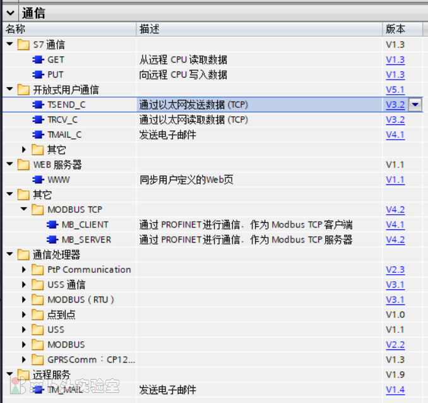Click the TSEND_C block icon
Screen dimensions: 428x403
click(x=39, y=105)
